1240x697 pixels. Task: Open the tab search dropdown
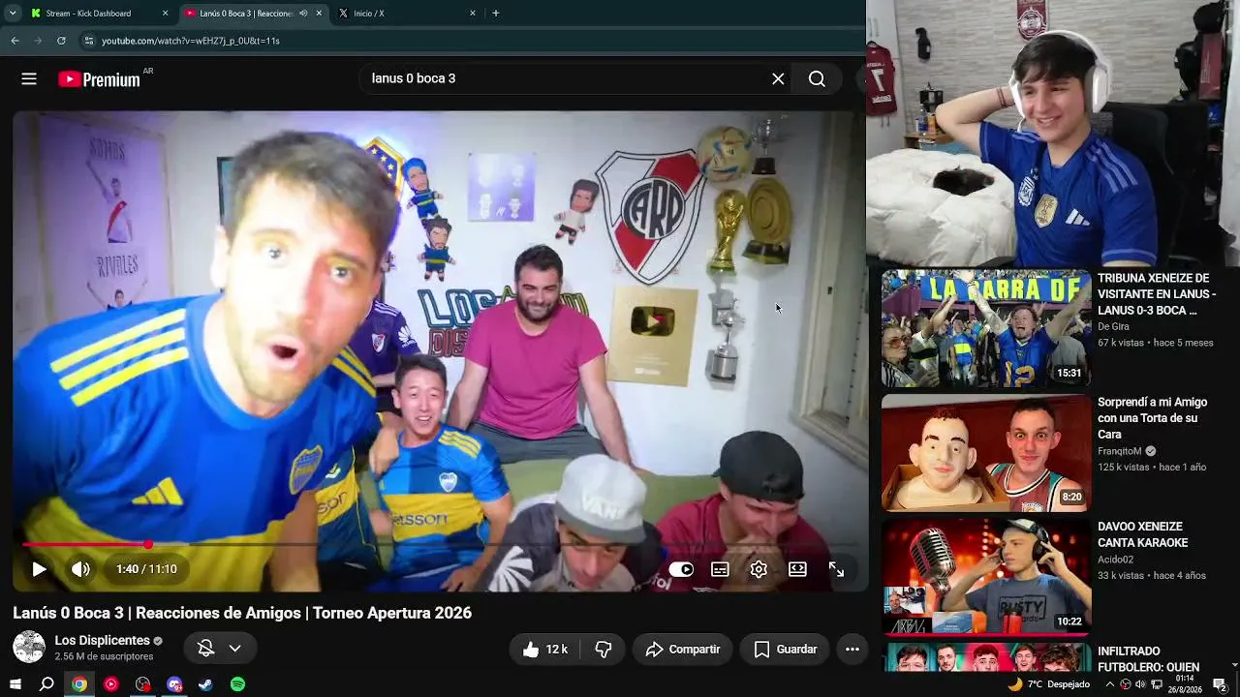(x=13, y=14)
